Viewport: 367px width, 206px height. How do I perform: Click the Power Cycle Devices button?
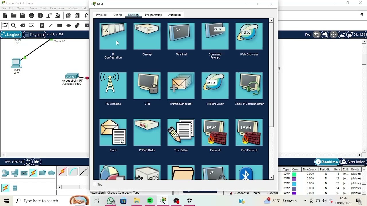(28, 162)
